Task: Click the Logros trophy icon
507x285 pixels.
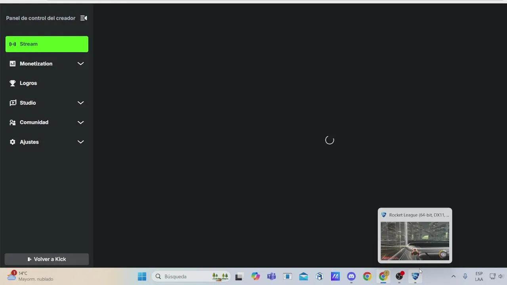Action: 13,83
